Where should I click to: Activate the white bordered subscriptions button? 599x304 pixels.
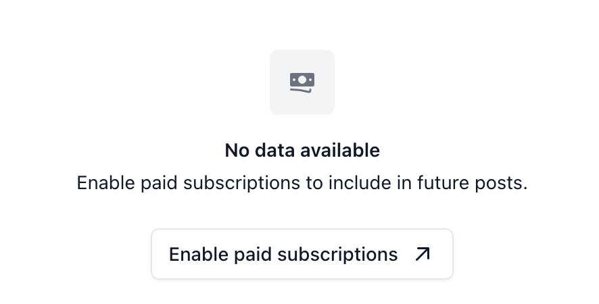click(302, 254)
